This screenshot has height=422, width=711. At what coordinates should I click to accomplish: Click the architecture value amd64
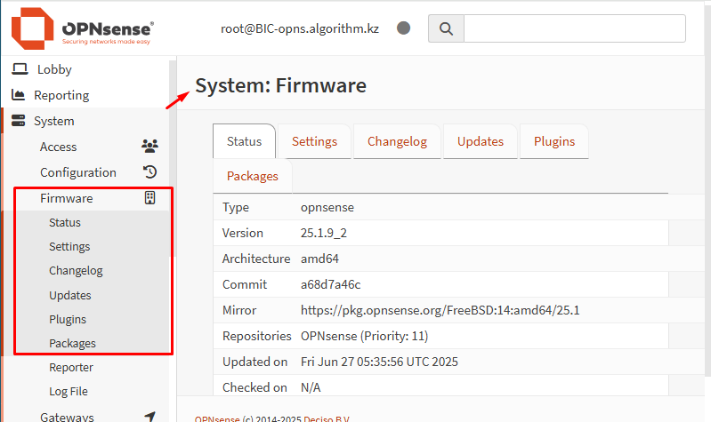pyautogui.click(x=319, y=259)
